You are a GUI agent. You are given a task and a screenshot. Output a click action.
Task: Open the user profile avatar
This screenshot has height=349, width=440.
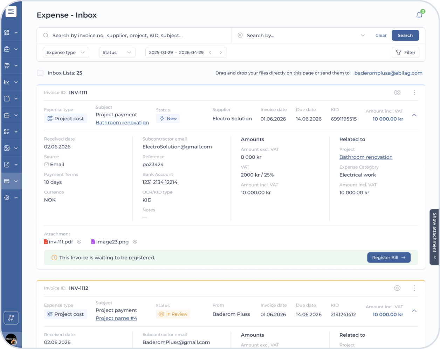(x=11, y=339)
